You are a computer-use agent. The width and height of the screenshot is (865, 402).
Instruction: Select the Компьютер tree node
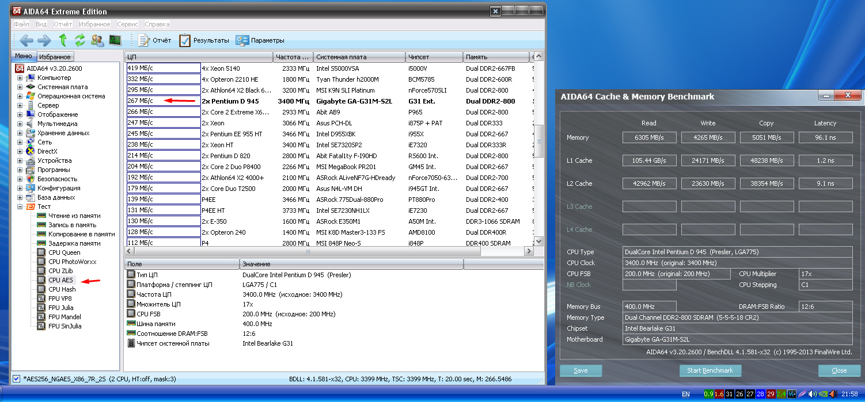click(x=54, y=78)
